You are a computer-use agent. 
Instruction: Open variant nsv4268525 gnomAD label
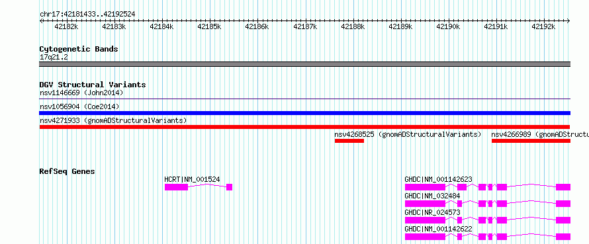408,134
